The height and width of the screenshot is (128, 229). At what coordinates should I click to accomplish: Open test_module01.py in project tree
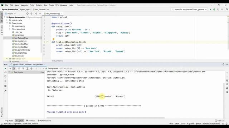coord(21,44)
